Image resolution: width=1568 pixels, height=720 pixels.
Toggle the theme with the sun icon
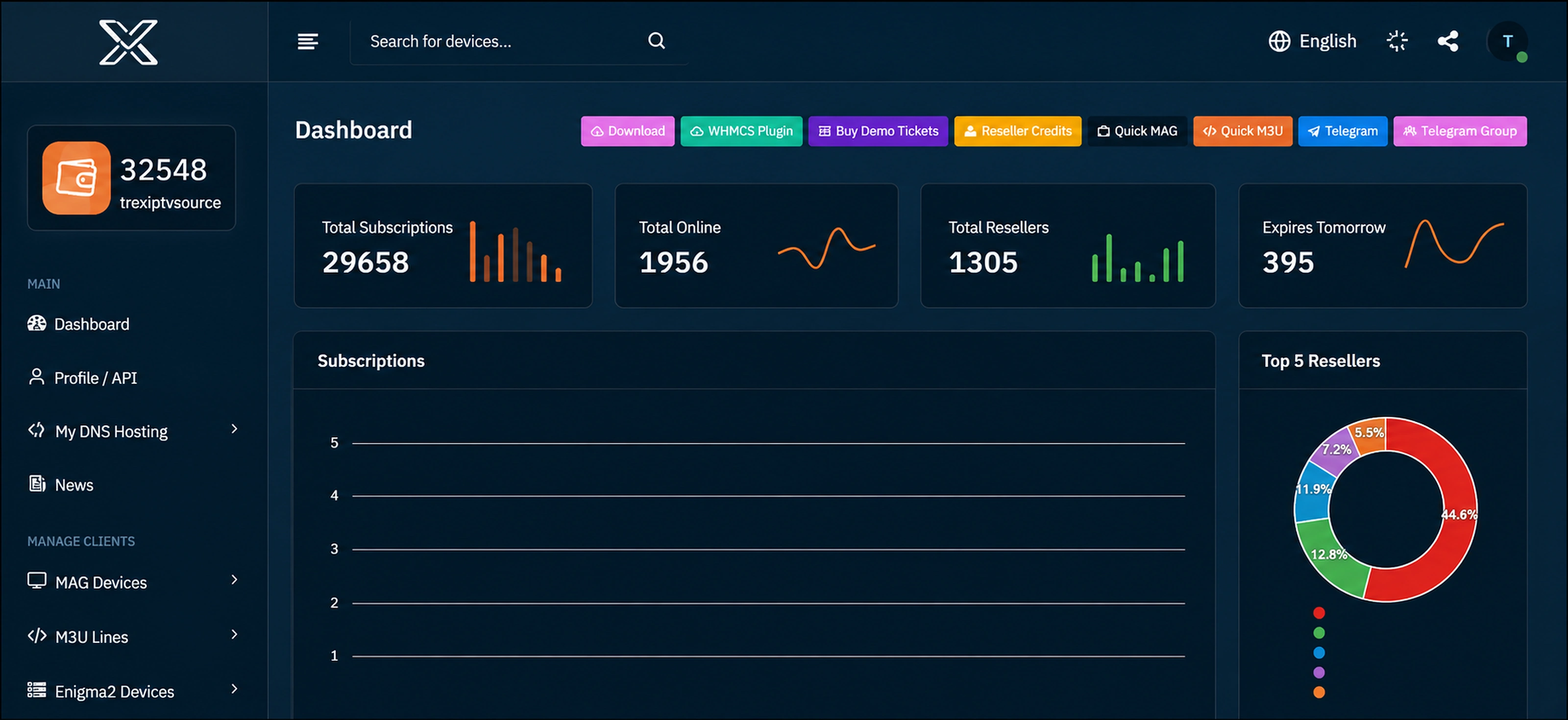click(x=1397, y=41)
